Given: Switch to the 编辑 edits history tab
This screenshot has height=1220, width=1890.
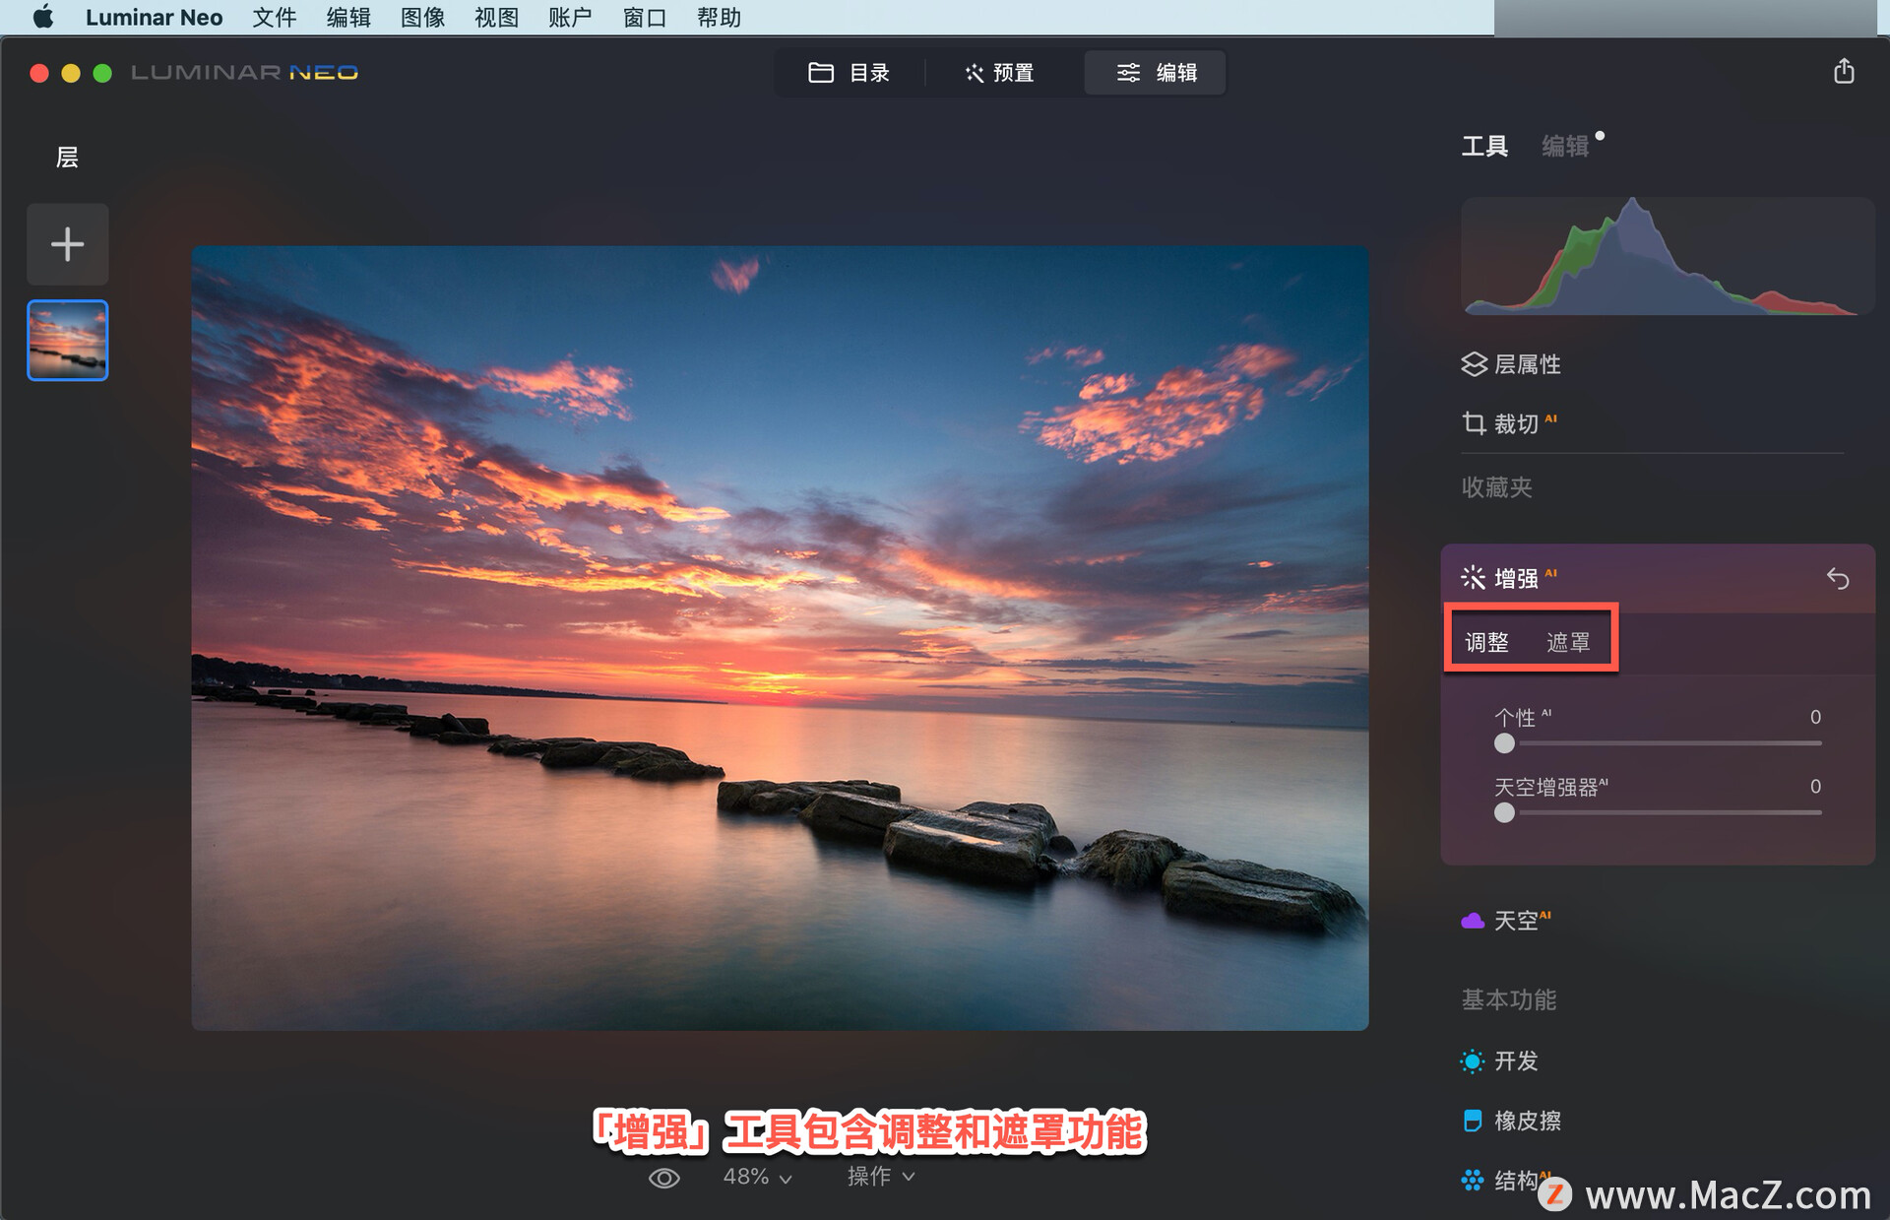Looking at the screenshot, I should [x=1565, y=147].
